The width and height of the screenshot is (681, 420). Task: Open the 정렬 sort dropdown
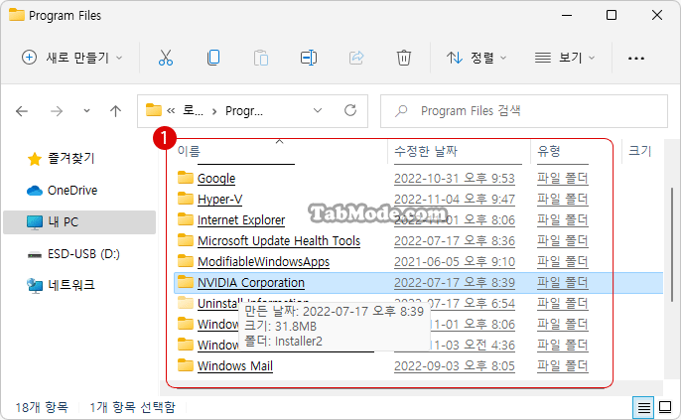click(x=477, y=58)
